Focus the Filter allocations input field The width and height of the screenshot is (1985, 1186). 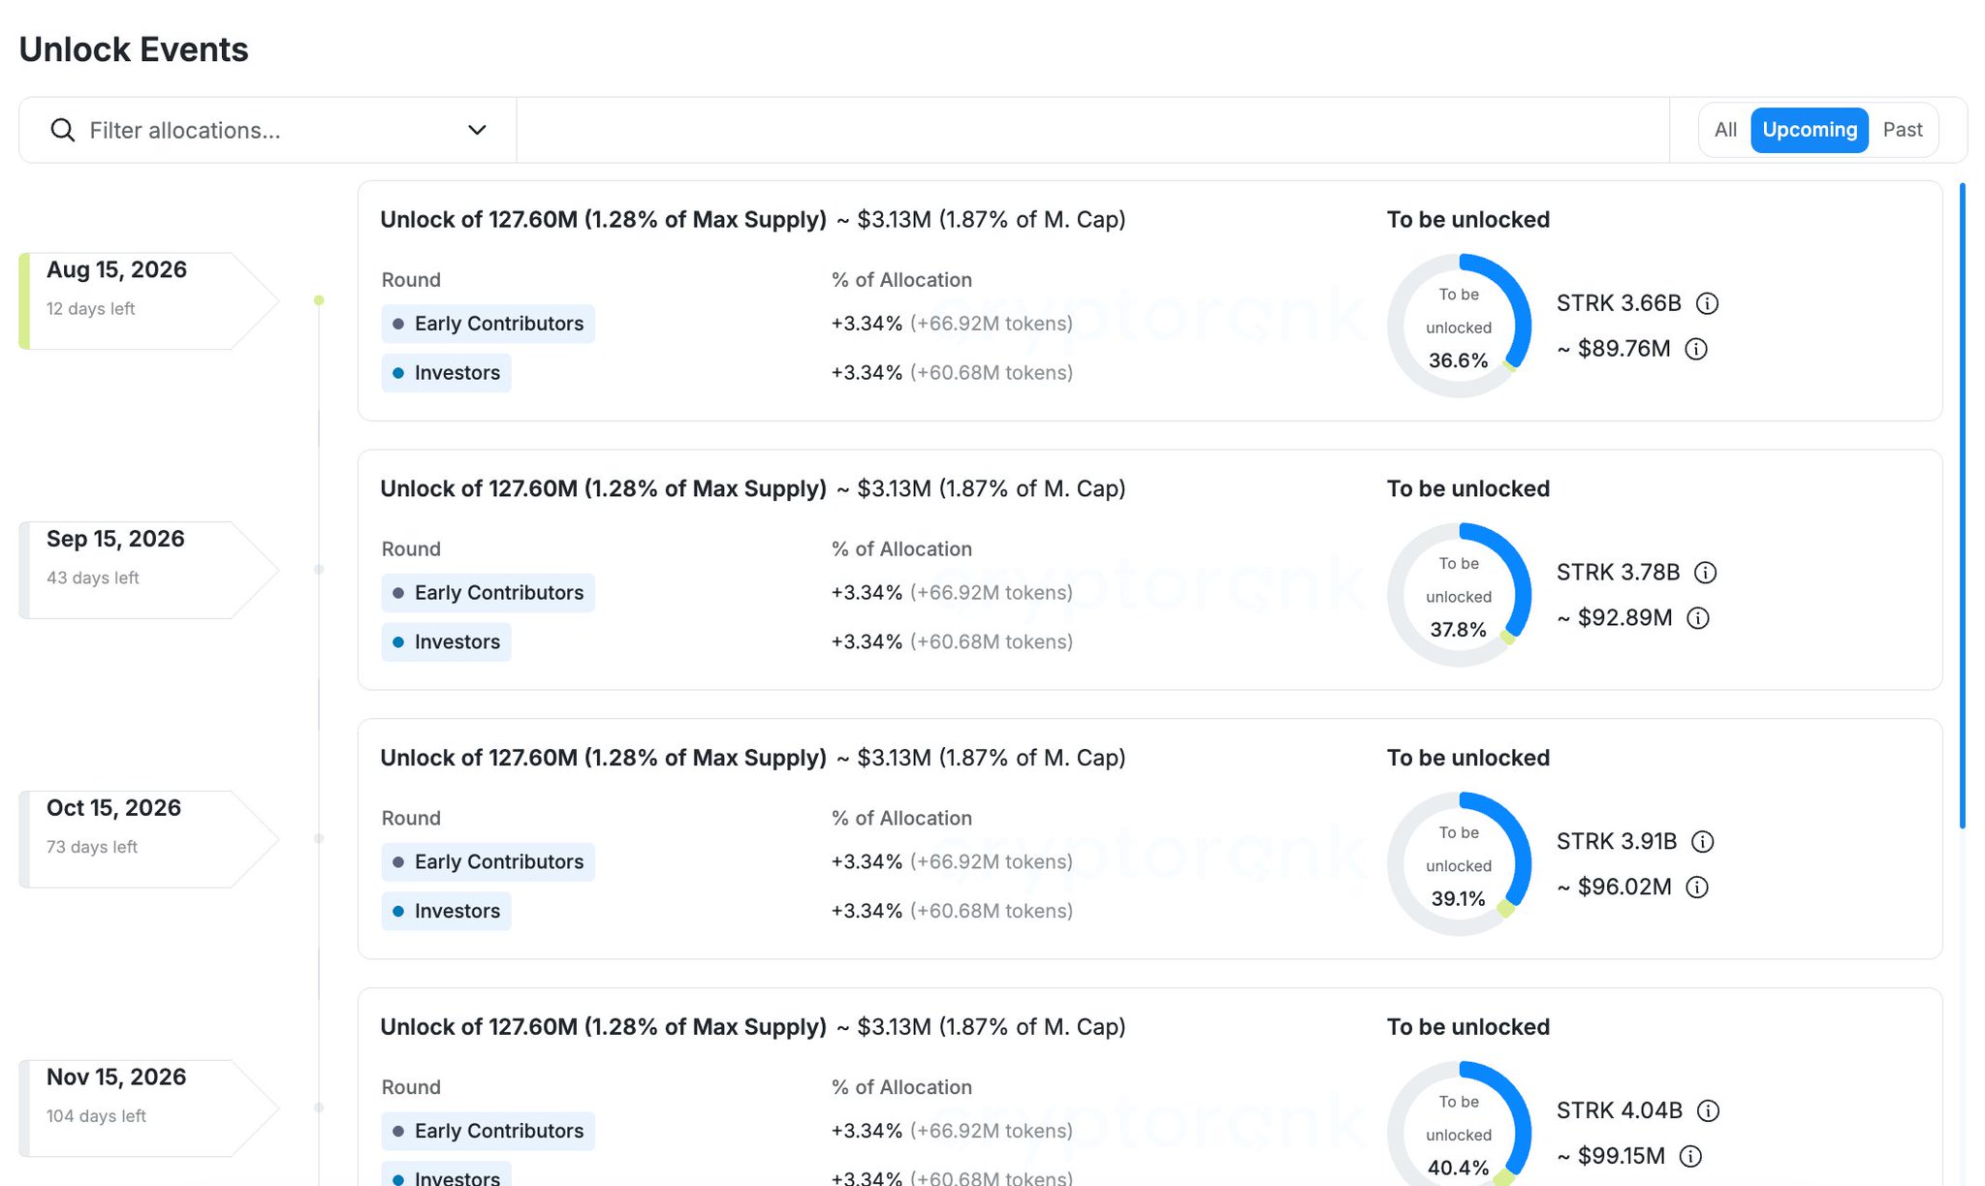tap(268, 130)
